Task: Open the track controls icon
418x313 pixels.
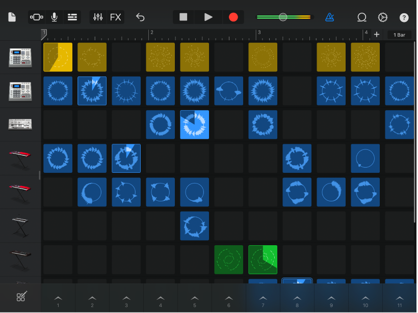Action: coord(72,17)
